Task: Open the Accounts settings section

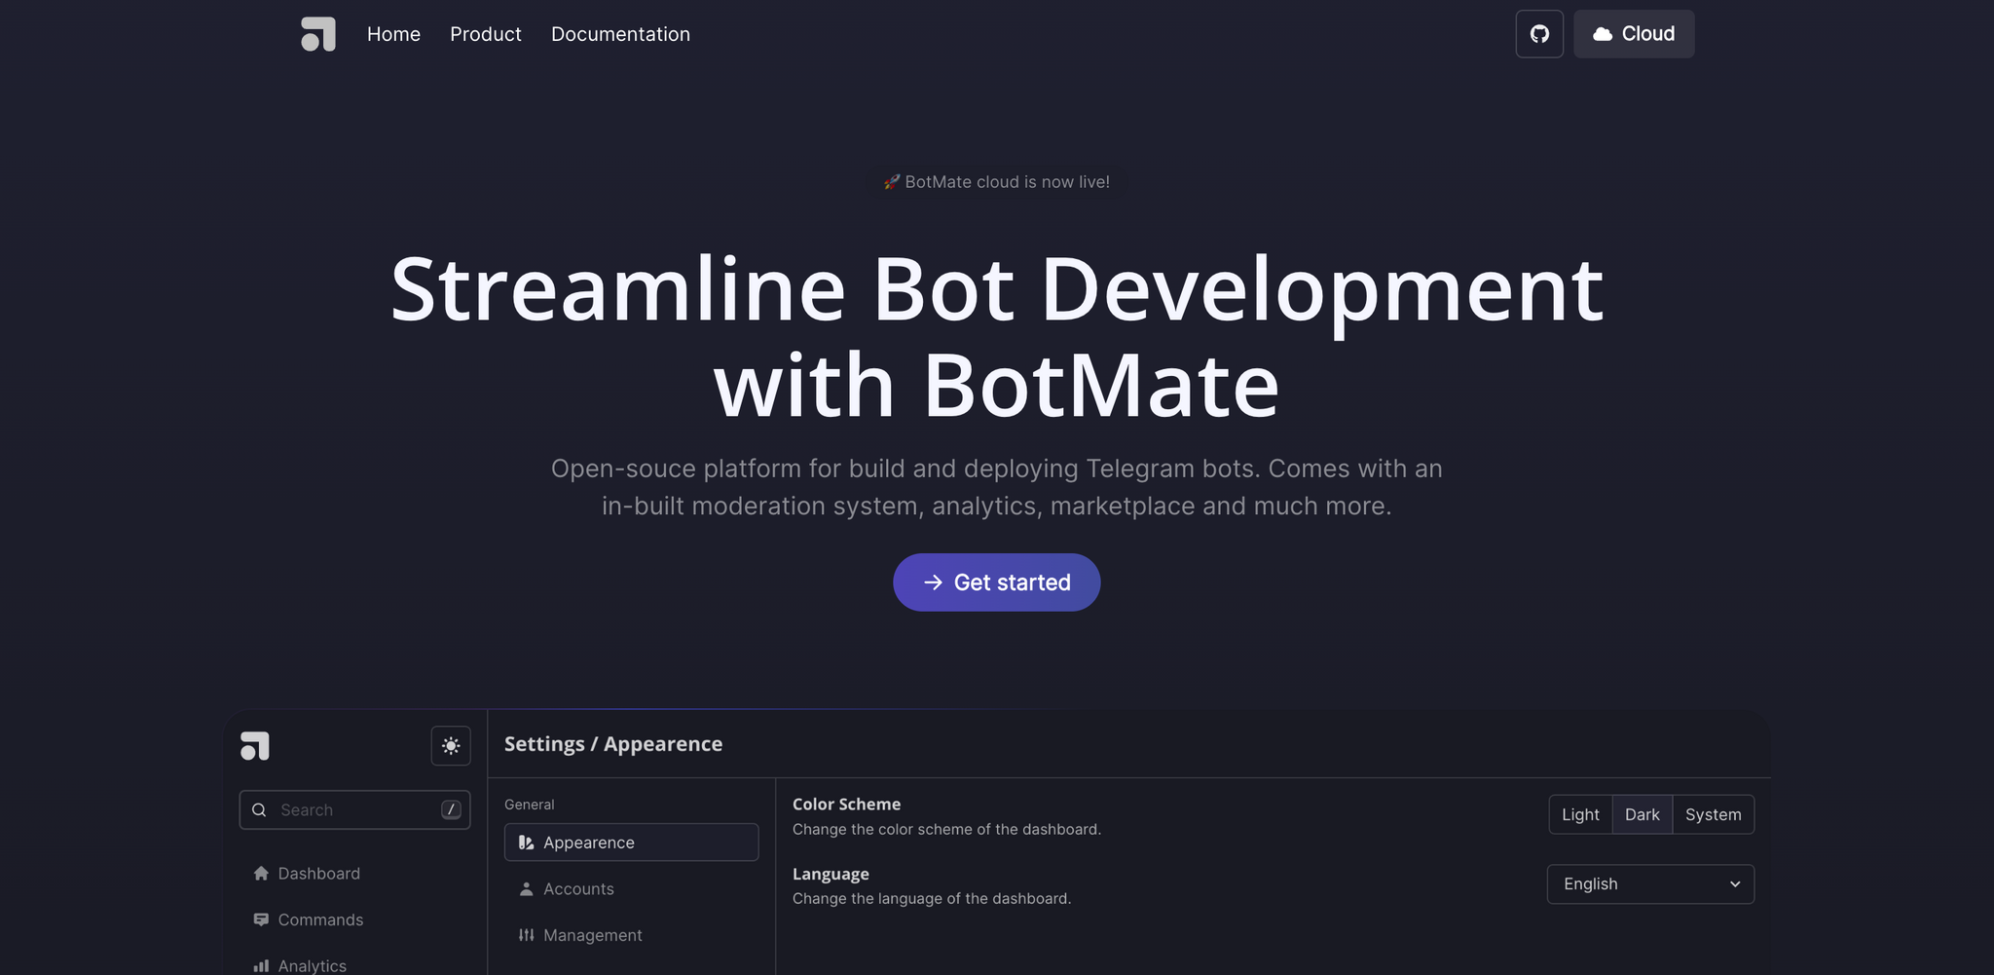Action: coord(578,888)
